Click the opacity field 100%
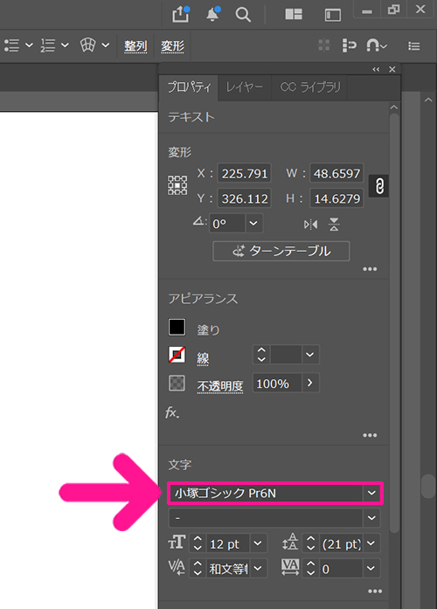This screenshot has width=437, height=609. (x=277, y=383)
